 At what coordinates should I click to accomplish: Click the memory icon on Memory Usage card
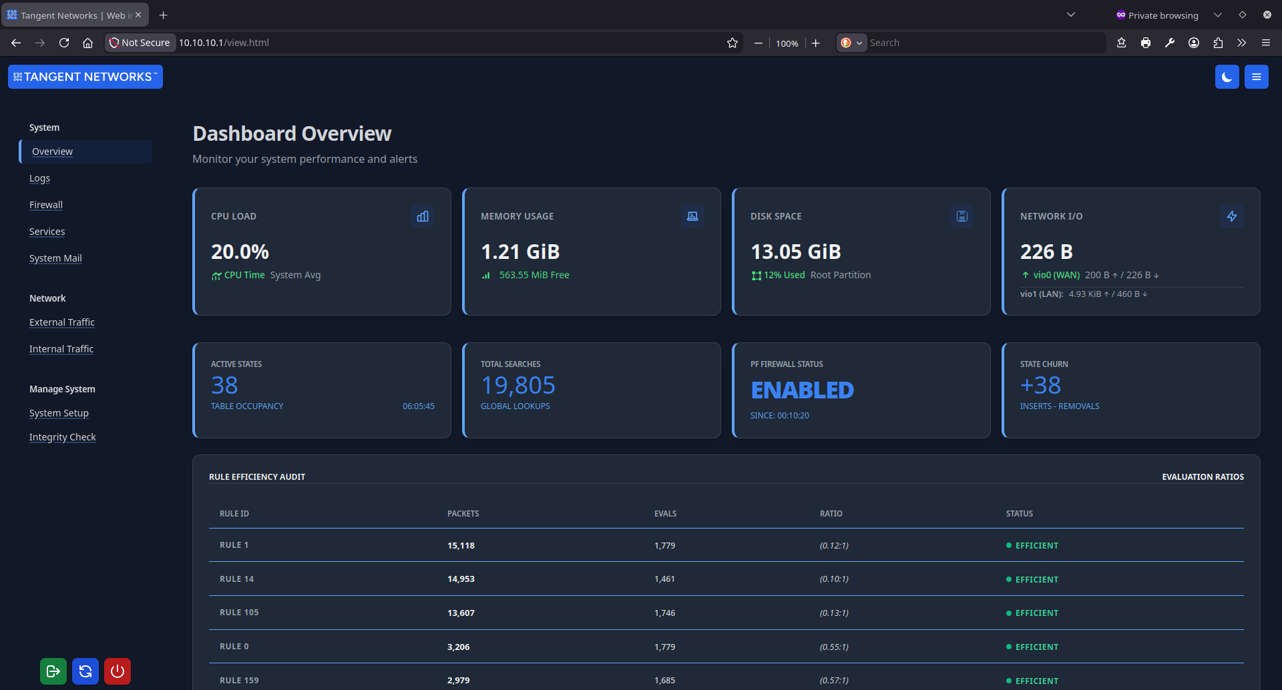[x=692, y=216]
